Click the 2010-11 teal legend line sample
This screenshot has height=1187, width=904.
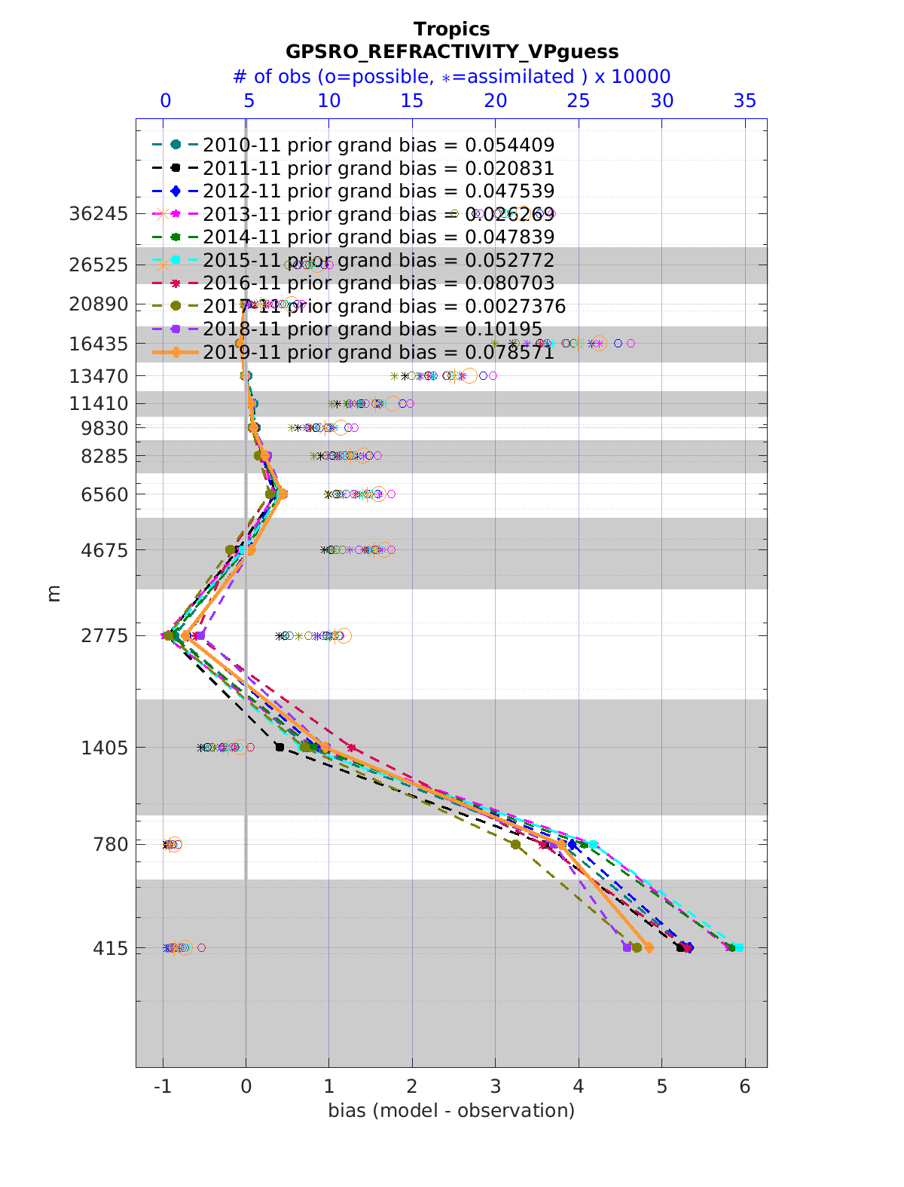(x=175, y=145)
